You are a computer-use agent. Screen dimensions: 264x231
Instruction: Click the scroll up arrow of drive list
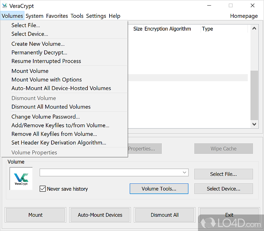(254, 28)
